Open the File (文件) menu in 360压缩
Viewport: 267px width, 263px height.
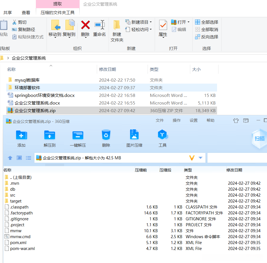coord(160,121)
